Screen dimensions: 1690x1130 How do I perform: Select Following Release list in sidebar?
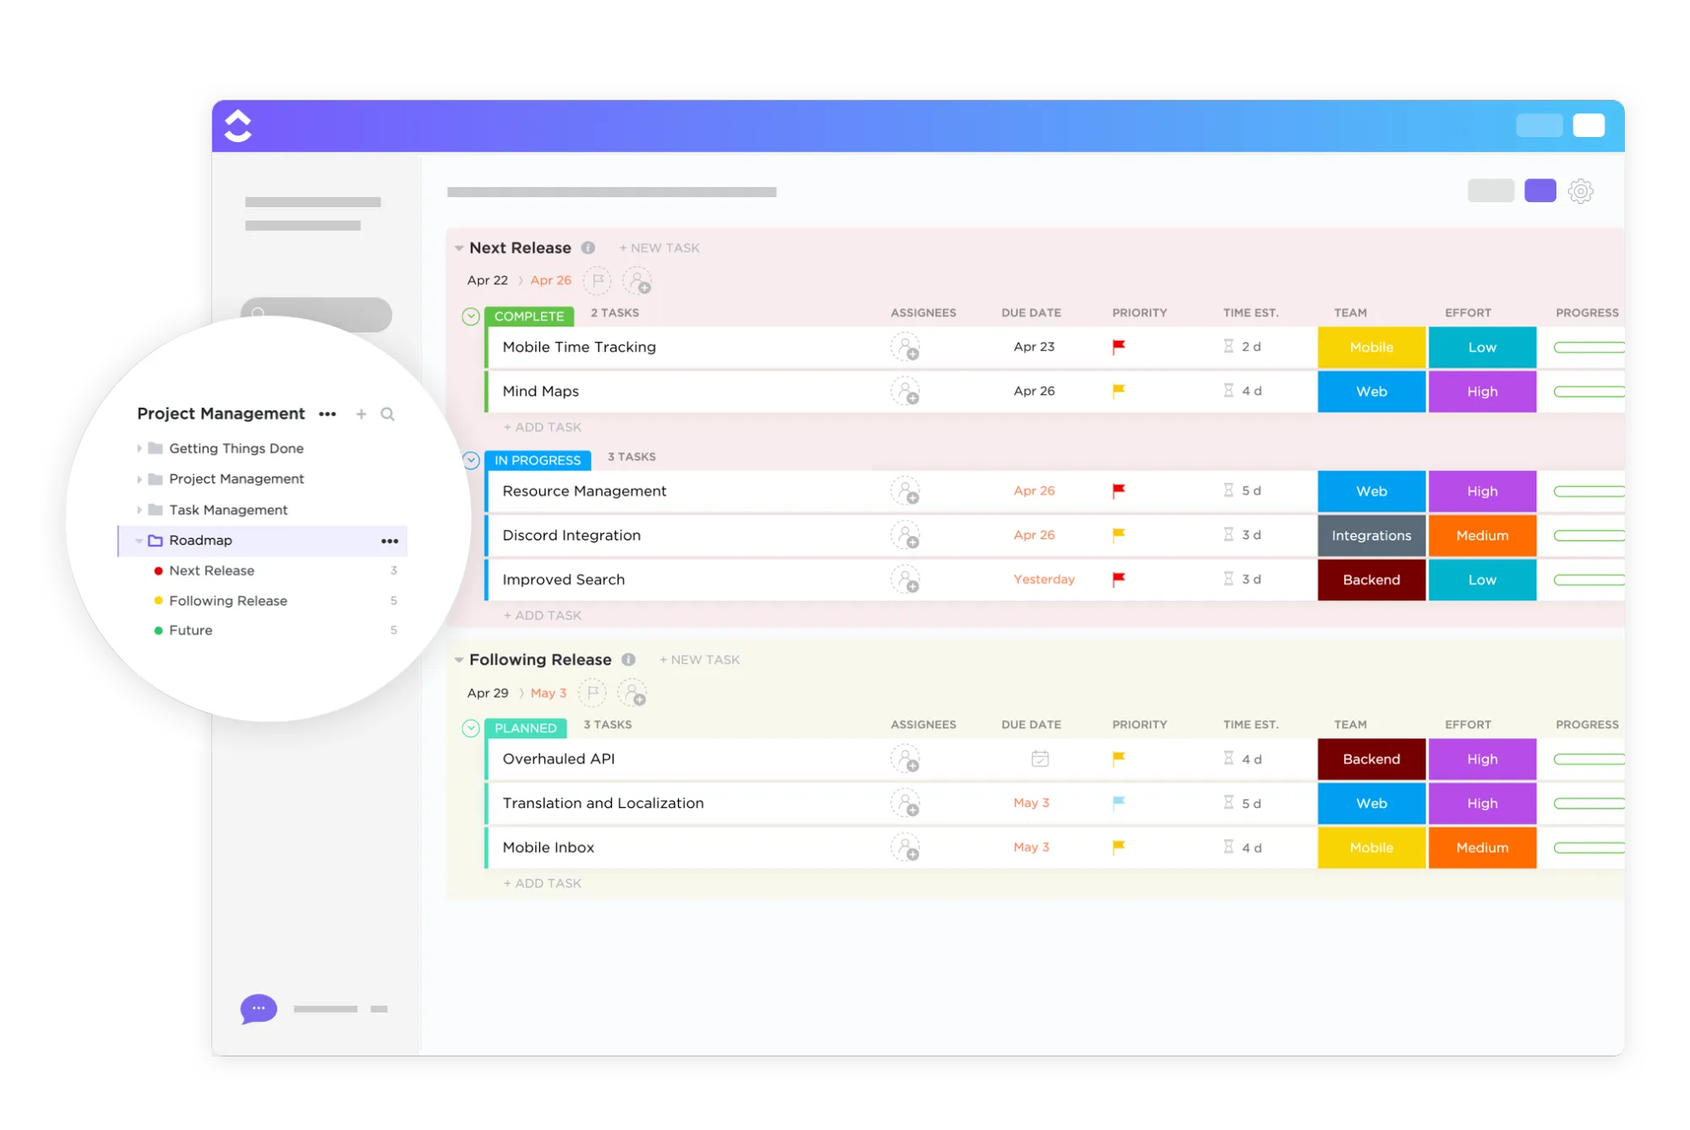click(228, 601)
